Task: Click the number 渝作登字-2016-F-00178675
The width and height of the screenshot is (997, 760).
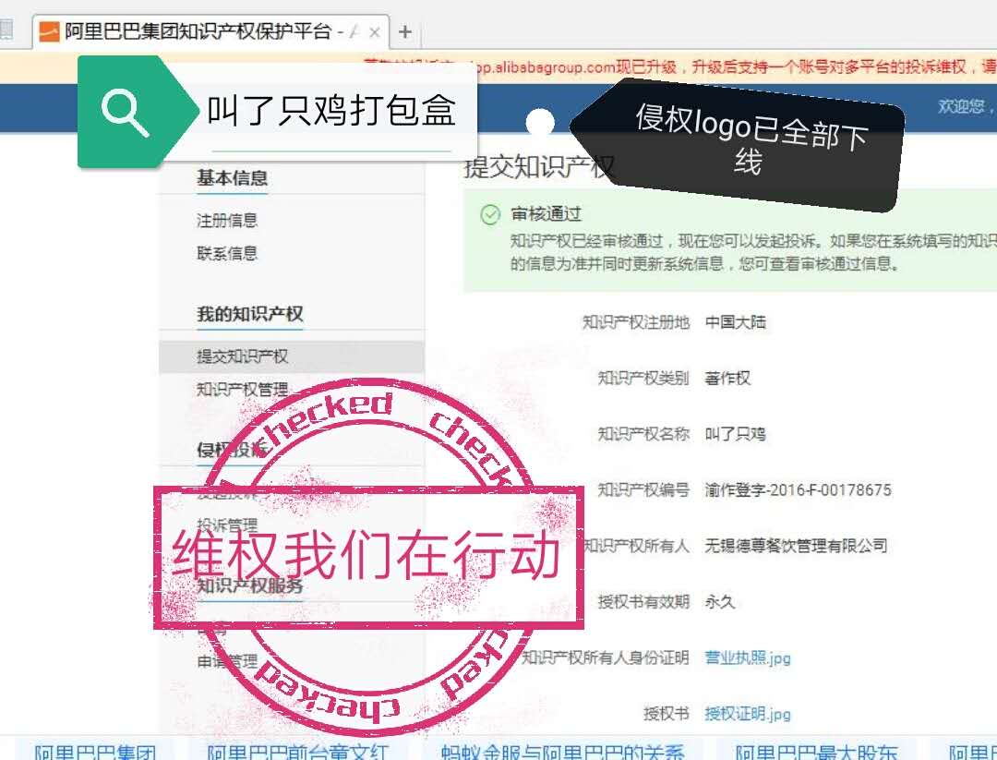Action: click(798, 489)
